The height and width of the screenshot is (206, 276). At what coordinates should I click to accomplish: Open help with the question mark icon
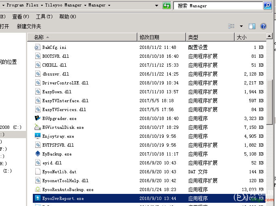coord(263,26)
